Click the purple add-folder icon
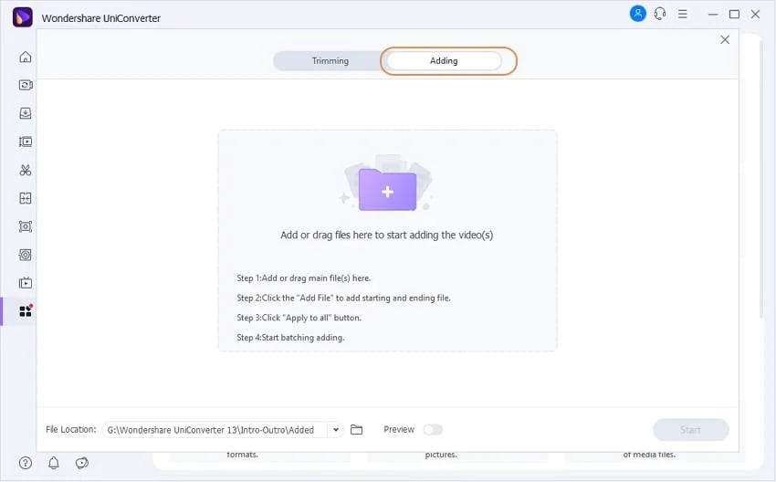The height and width of the screenshot is (482, 776). click(x=387, y=190)
